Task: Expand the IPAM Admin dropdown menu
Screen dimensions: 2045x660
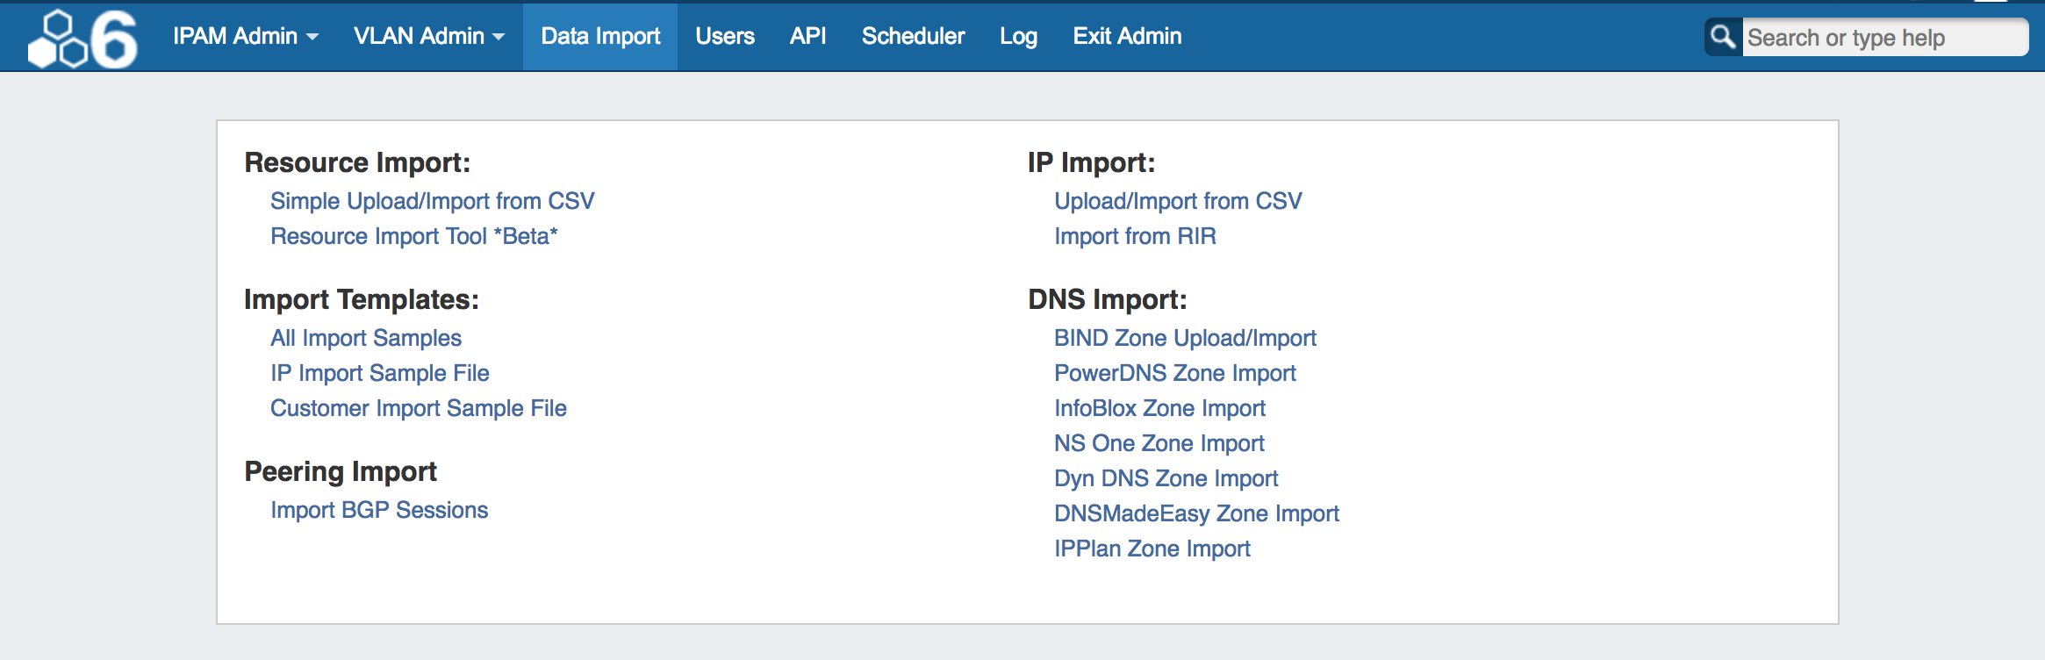Action: click(245, 36)
